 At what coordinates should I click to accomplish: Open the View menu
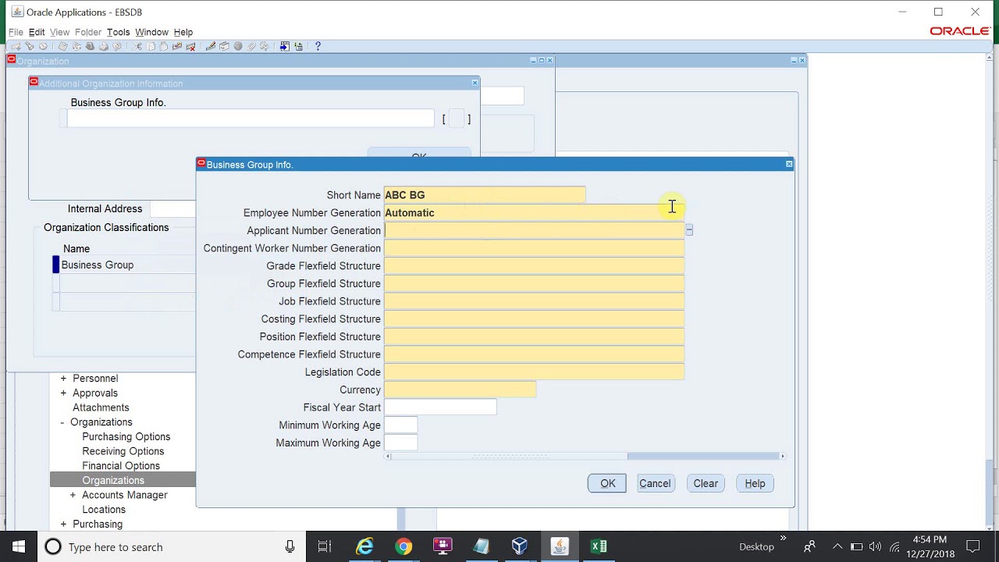click(x=60, y=32)
